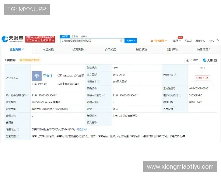Open the 东莞李春江 company under 广东
221x176 pixels.
[69, 84]
